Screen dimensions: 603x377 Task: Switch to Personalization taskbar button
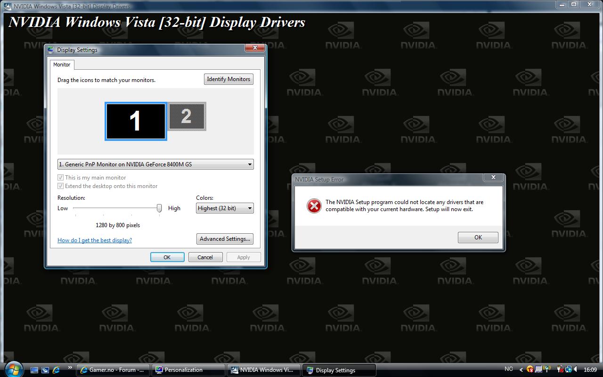click(188, 370)
